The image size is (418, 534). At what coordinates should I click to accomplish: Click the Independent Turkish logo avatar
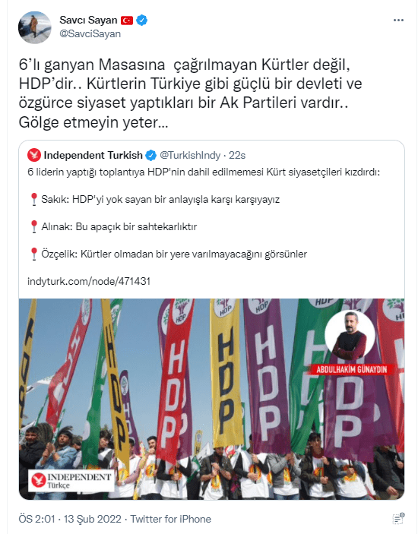[x=34, y=155]
